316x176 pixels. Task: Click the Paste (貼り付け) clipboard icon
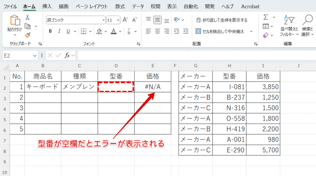(15, 20)
